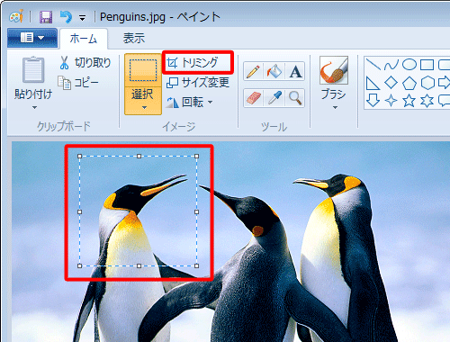Click the selection's top-middle handle
The height and width of the screenshot is (342, 450).
[139, 156]
